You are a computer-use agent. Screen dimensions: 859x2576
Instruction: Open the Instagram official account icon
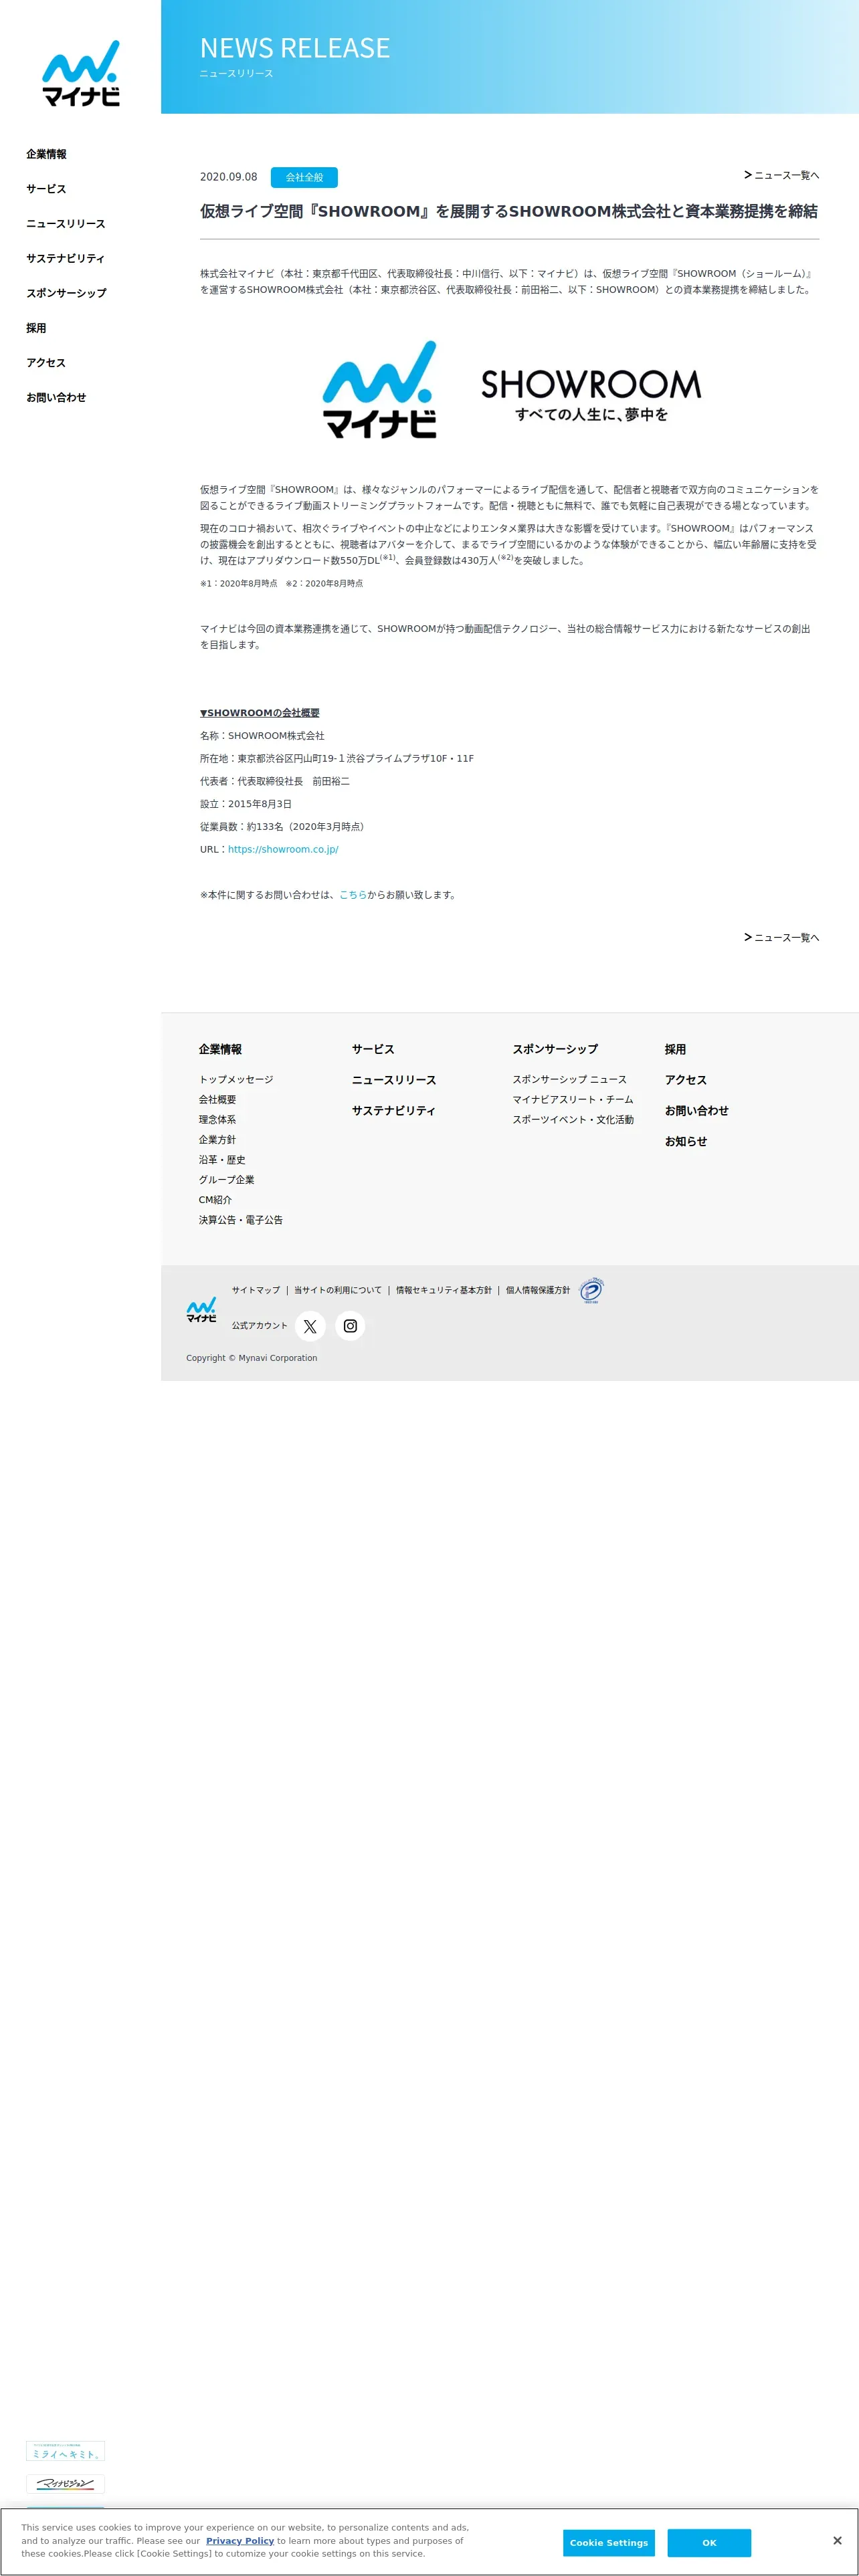coord(350,1326)
